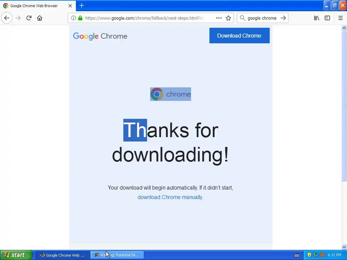The image size is (347, 260).
Task: Open the Firefox hamburger menu
Action: pos(341,18)
